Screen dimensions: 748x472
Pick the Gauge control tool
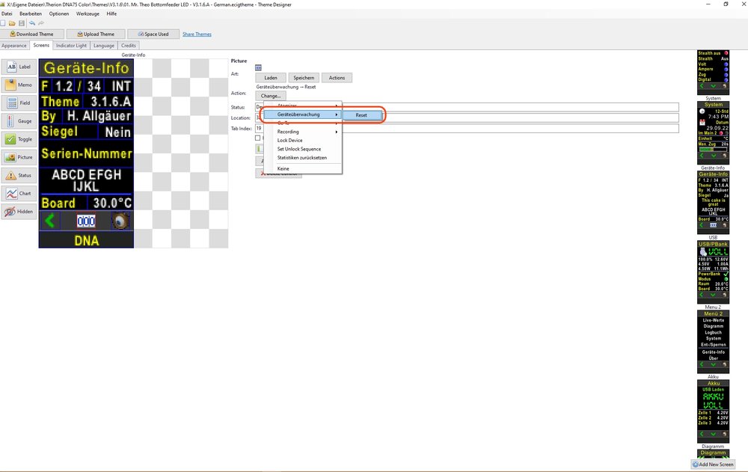[19, 121]
